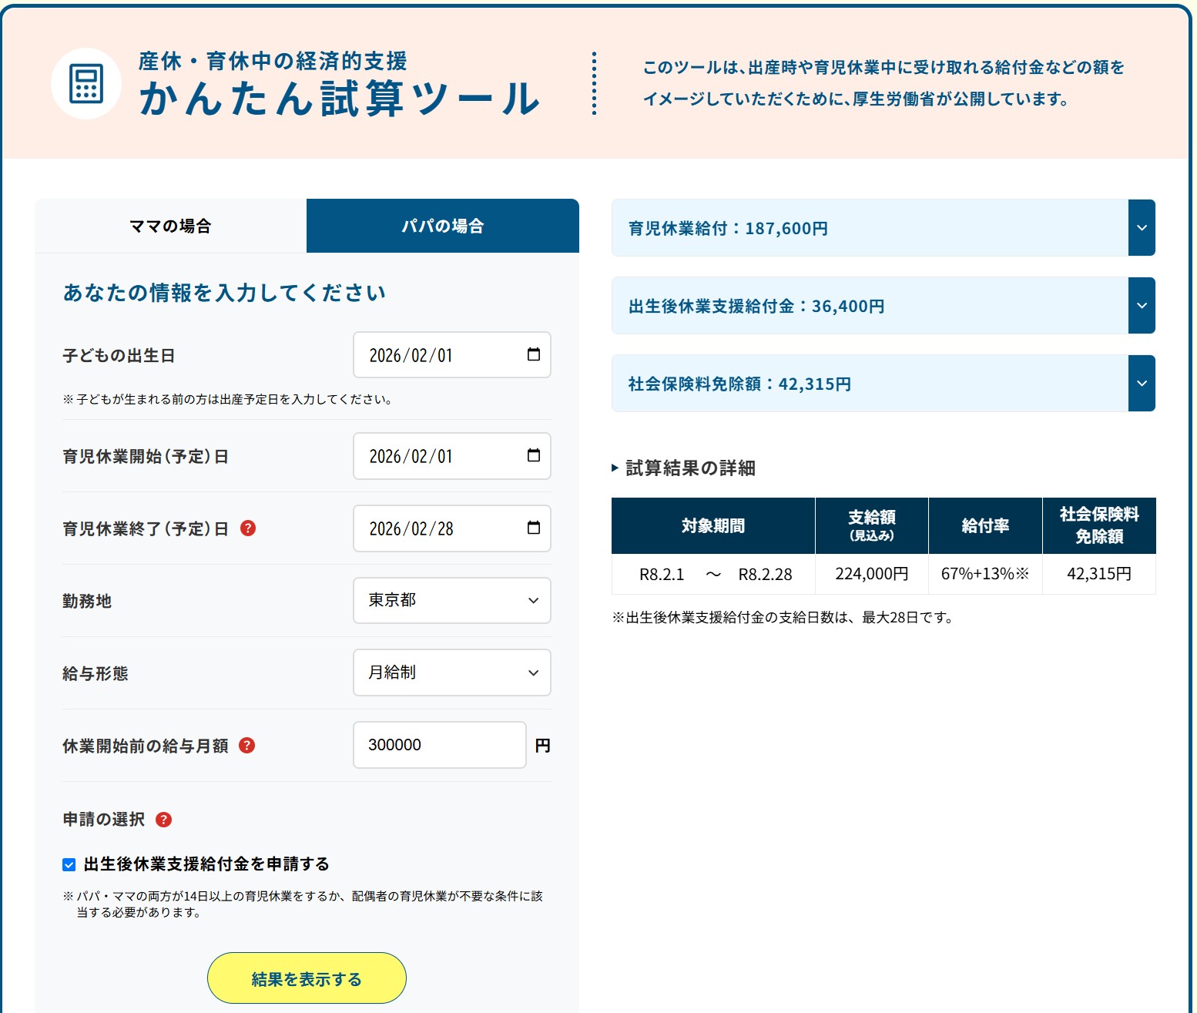Viewport: 1197px width, 1013px height.
Task: Expand the 出生後休業支援給付金 result panel
Action: coord(1142,306)
